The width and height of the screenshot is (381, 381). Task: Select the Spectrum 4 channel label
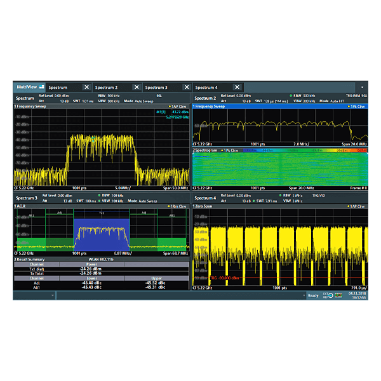[205, 198]
